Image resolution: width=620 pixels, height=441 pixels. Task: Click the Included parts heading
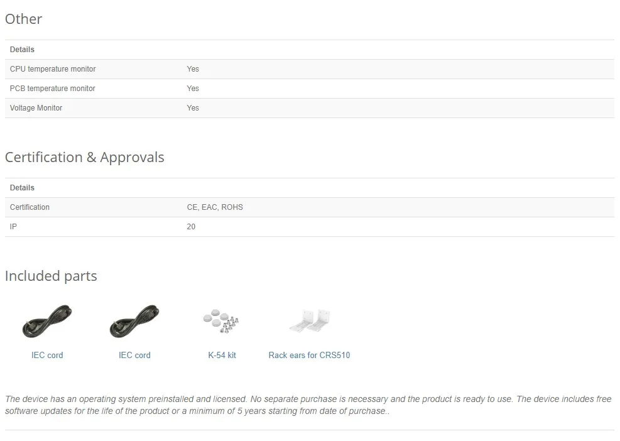pyautogui.click(x=51, y=276)
